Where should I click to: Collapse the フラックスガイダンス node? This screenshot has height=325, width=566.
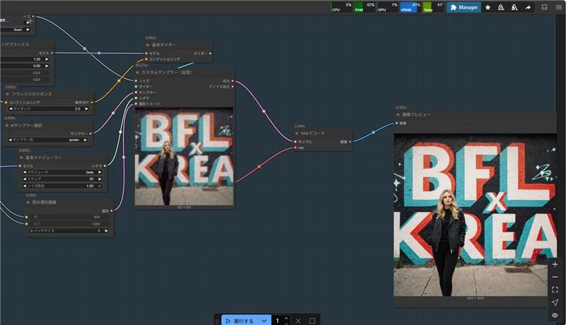(x=8, y=94)
